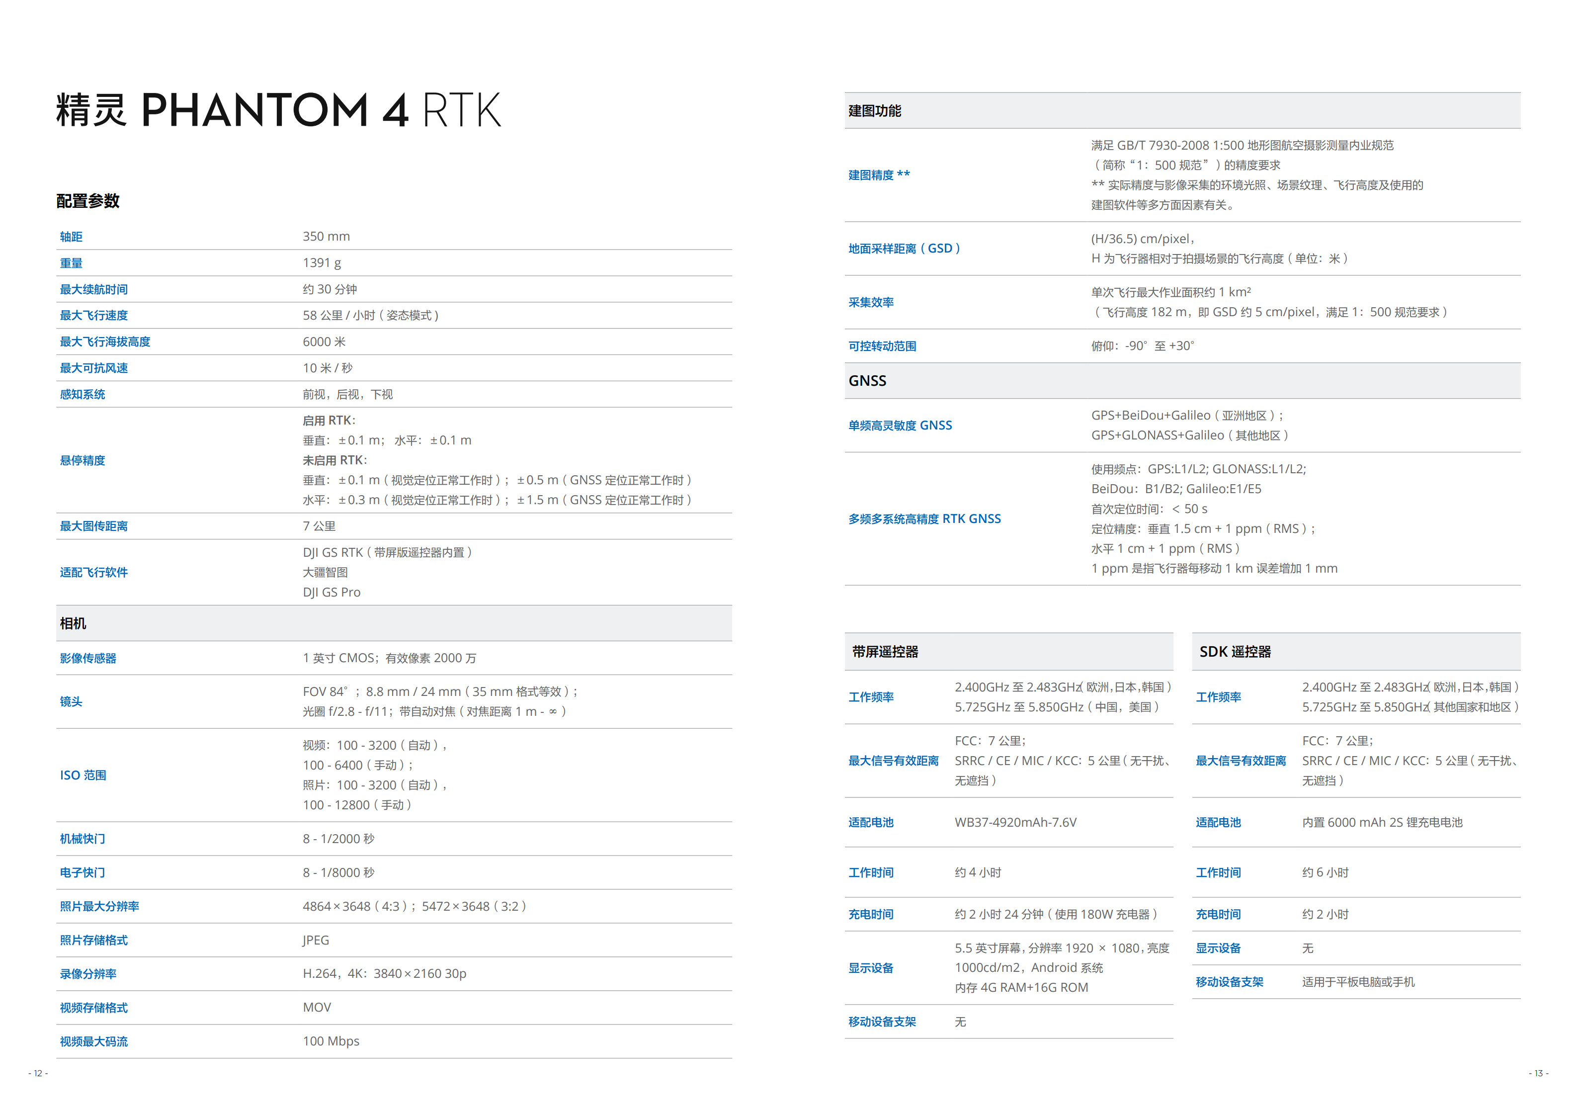Click the line 100 - 12800（手动）
The width and height of the screenshot is (1578, 1116).
(x=357, y=805)
